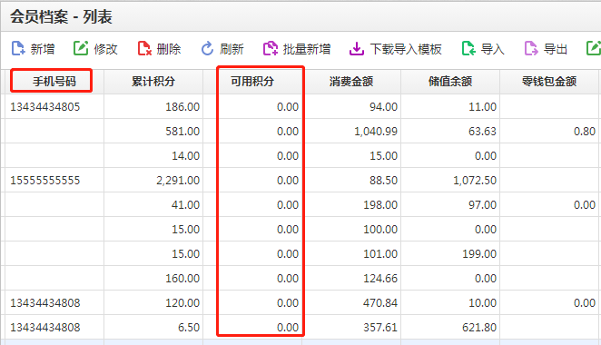The height and width of the screenshot is (345, 601).
Task: Click consumption amount 94.00
Action: point(383,106)
